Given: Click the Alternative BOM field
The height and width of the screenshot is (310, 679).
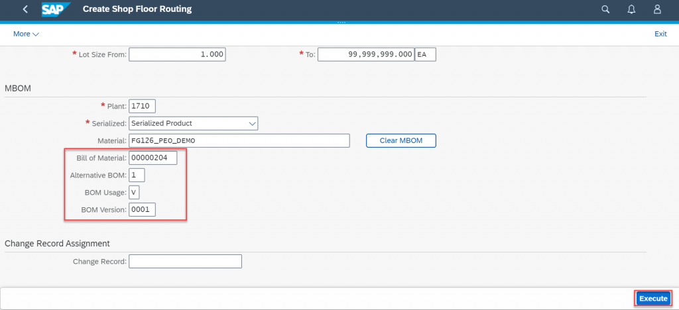Looking at the screenshot, I should (137, 175).
